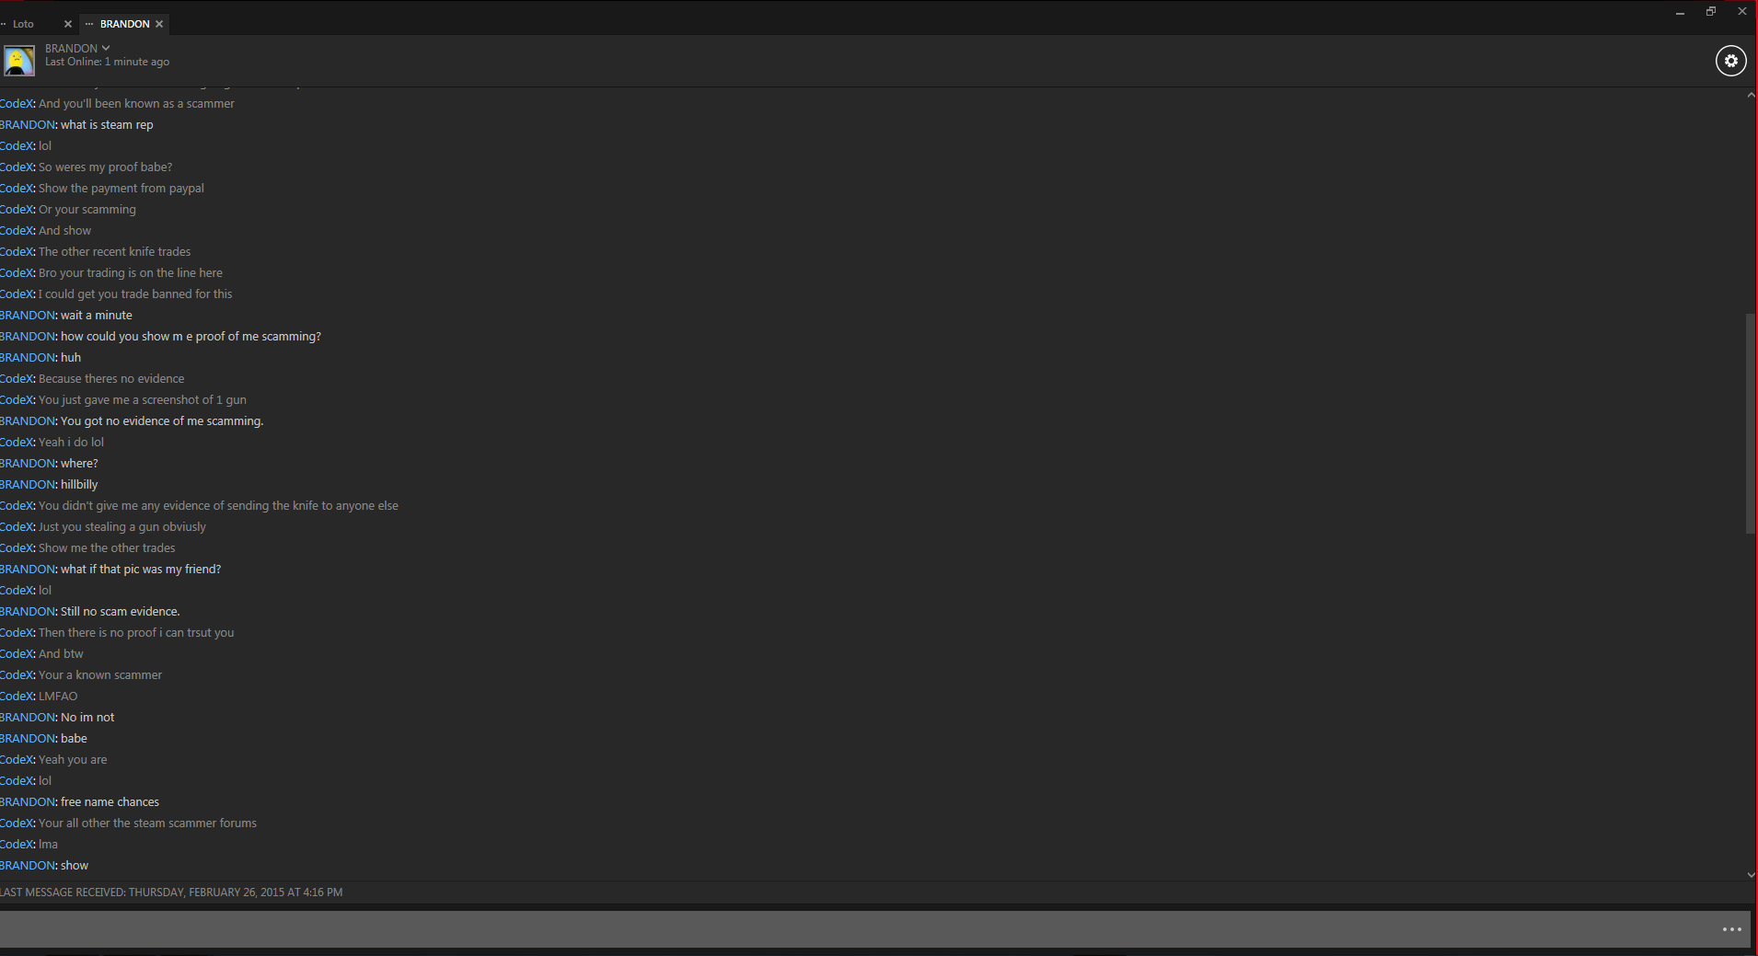Switch to the Loto chat tab

(24, 24)
